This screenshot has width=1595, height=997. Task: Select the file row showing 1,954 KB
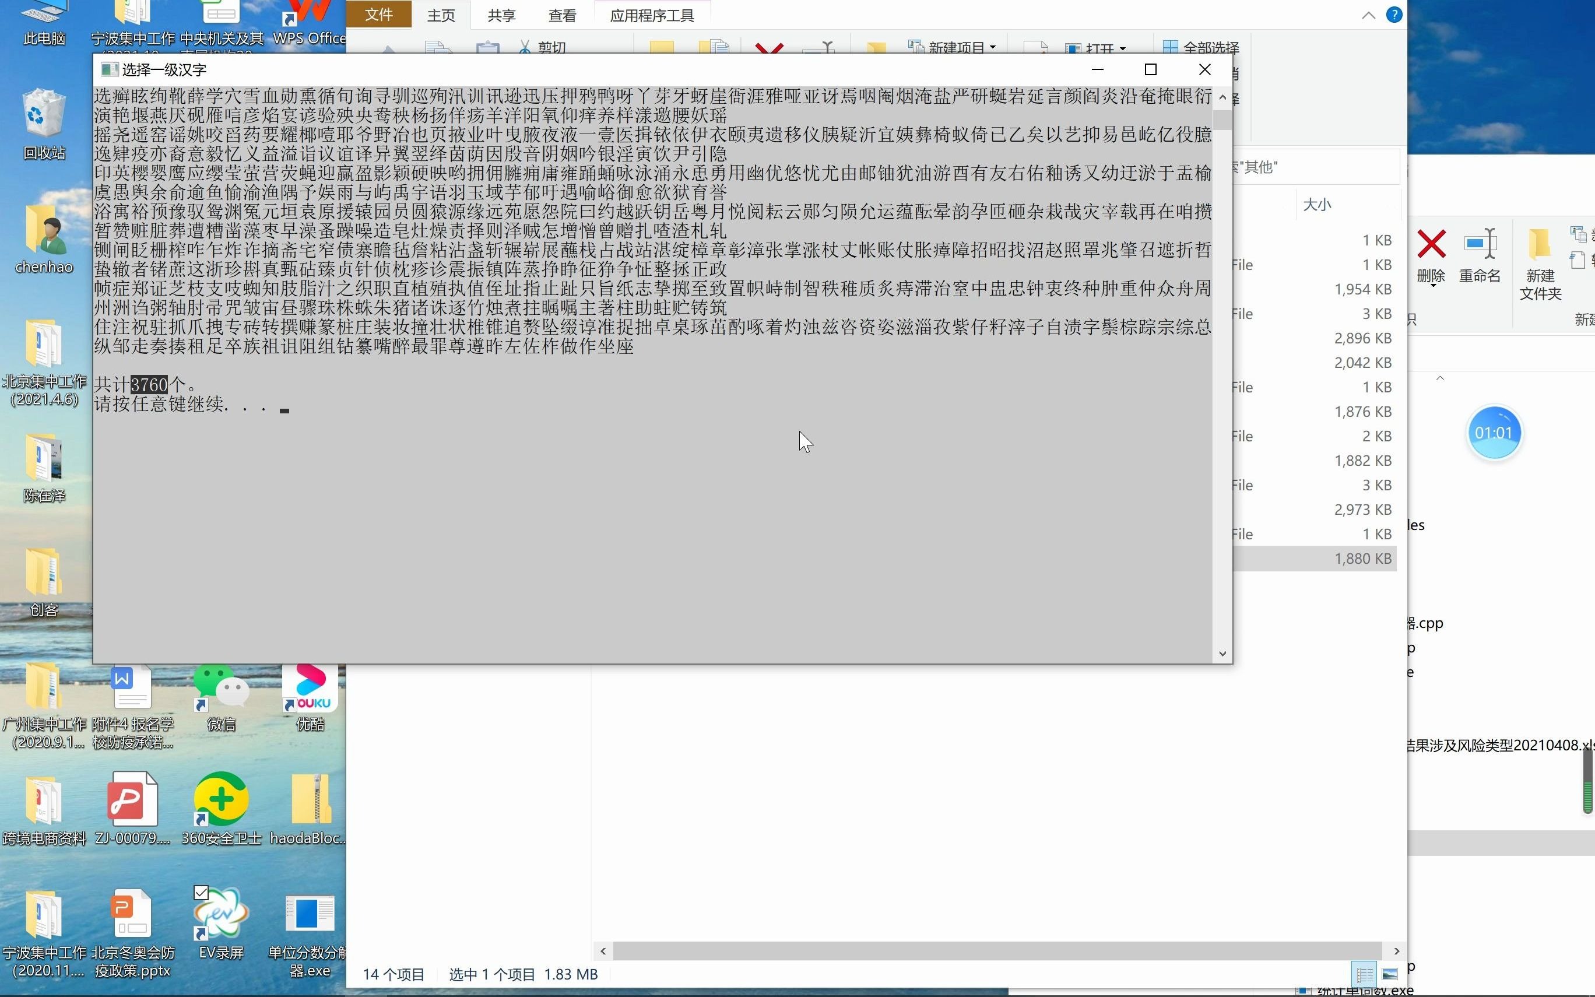coord(1314,289)
